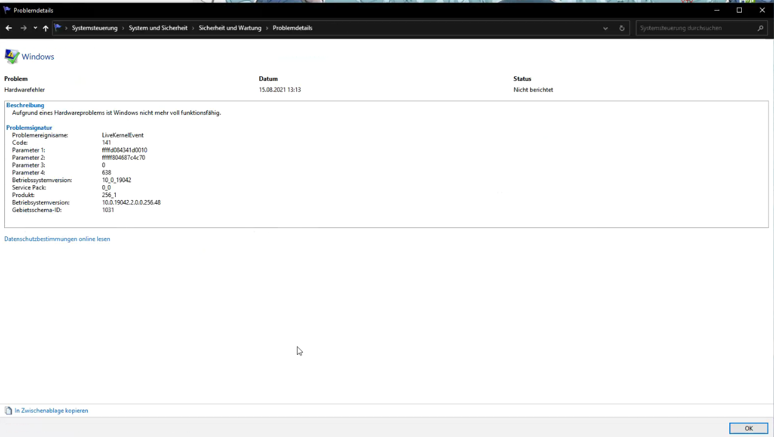Select Gebietsschema-ID value 1031
The image size is (774, 437).
tap(108, 210)
